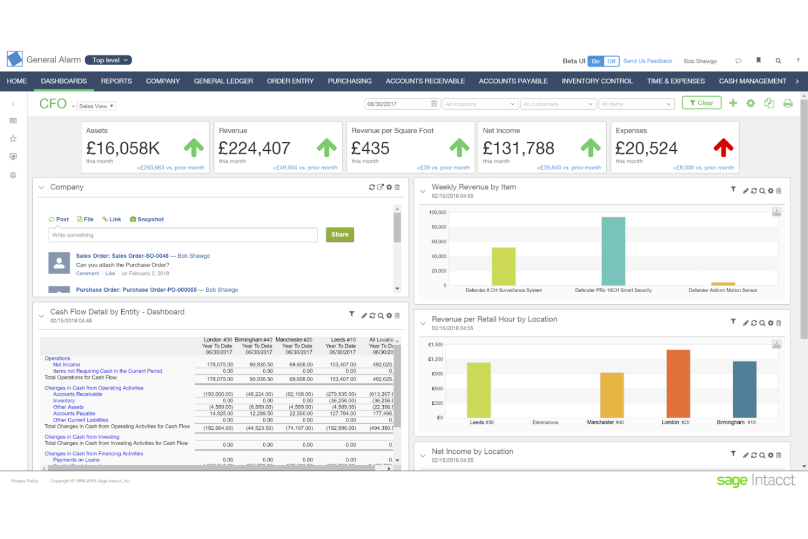Screen dimensions: 808x539
Task: Open the Cash Management menu
Action: click(x=752, y=81)
